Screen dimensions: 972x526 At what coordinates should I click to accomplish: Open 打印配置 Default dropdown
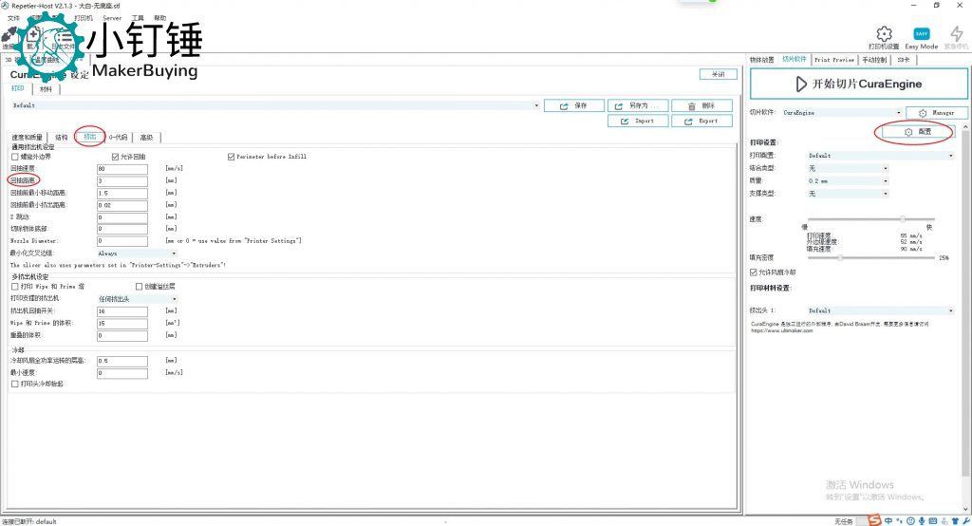click(880, 156)
